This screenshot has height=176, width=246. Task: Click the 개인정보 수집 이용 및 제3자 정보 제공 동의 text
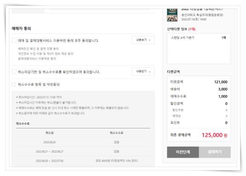[x=46, y=54]
